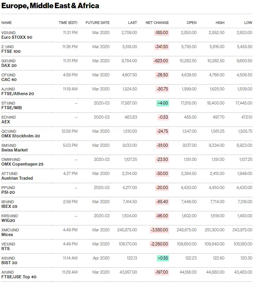The width and height of the screenshot is (256, 283).
Task: Open the FTSE/JSE Top 40 link
Action: click(19, 277)
